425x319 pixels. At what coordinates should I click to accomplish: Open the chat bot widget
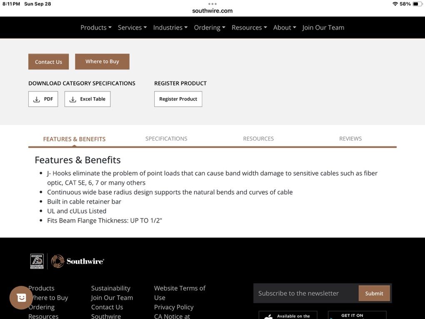pyautogui.click(x=21, y=297)
